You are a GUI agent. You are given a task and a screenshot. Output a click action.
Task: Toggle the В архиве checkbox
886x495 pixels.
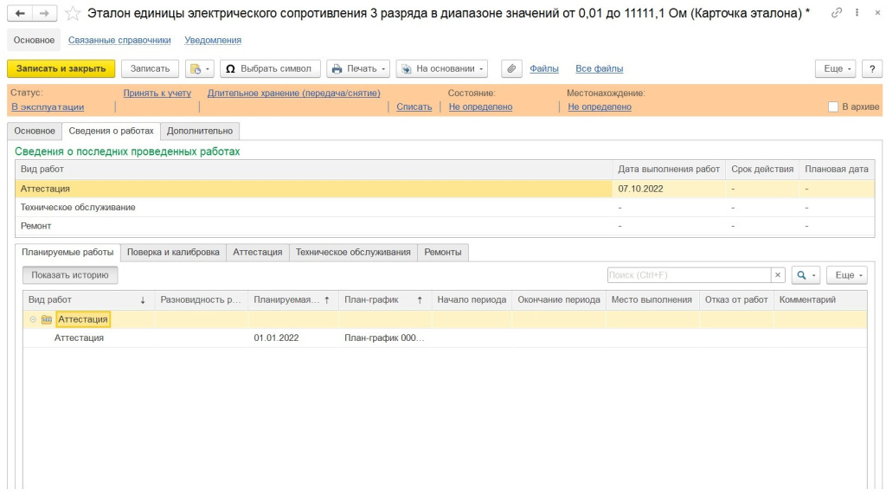click(833, 106)
